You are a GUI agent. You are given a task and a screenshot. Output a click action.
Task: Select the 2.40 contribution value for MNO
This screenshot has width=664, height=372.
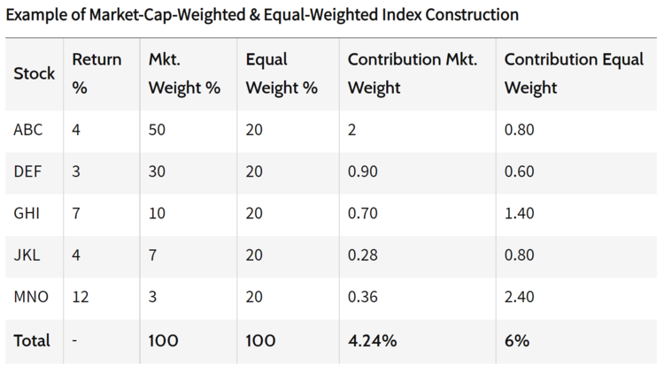[519, 298]
